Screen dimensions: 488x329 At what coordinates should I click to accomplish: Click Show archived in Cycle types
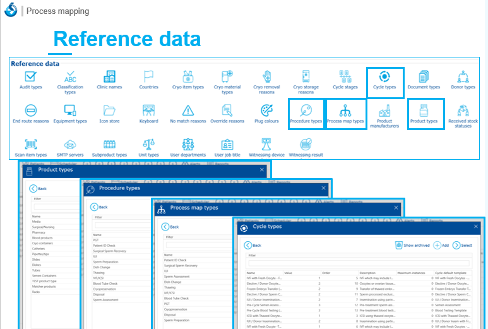click(412, 245)
